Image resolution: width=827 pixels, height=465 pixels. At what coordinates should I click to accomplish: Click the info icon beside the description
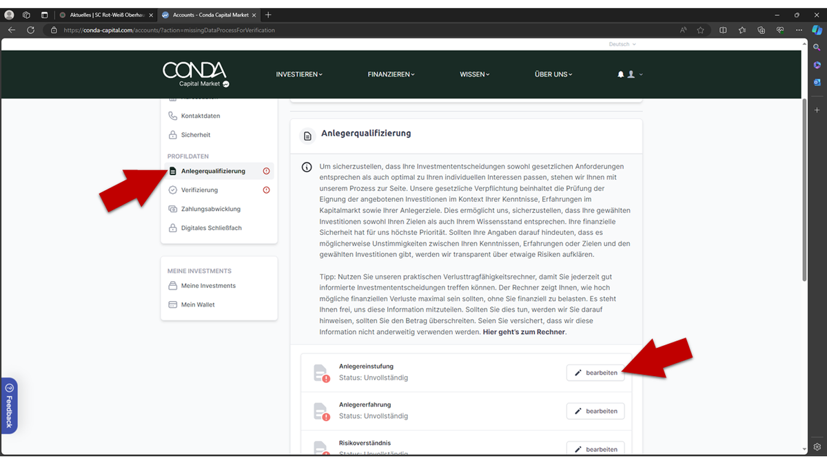pos(306,167)
